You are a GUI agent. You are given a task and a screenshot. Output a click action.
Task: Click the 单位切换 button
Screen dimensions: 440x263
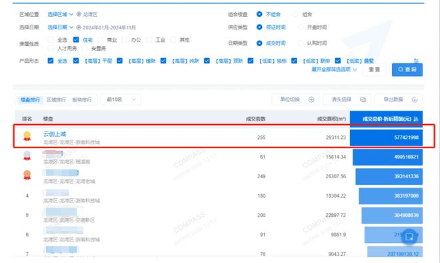[295, 99]
